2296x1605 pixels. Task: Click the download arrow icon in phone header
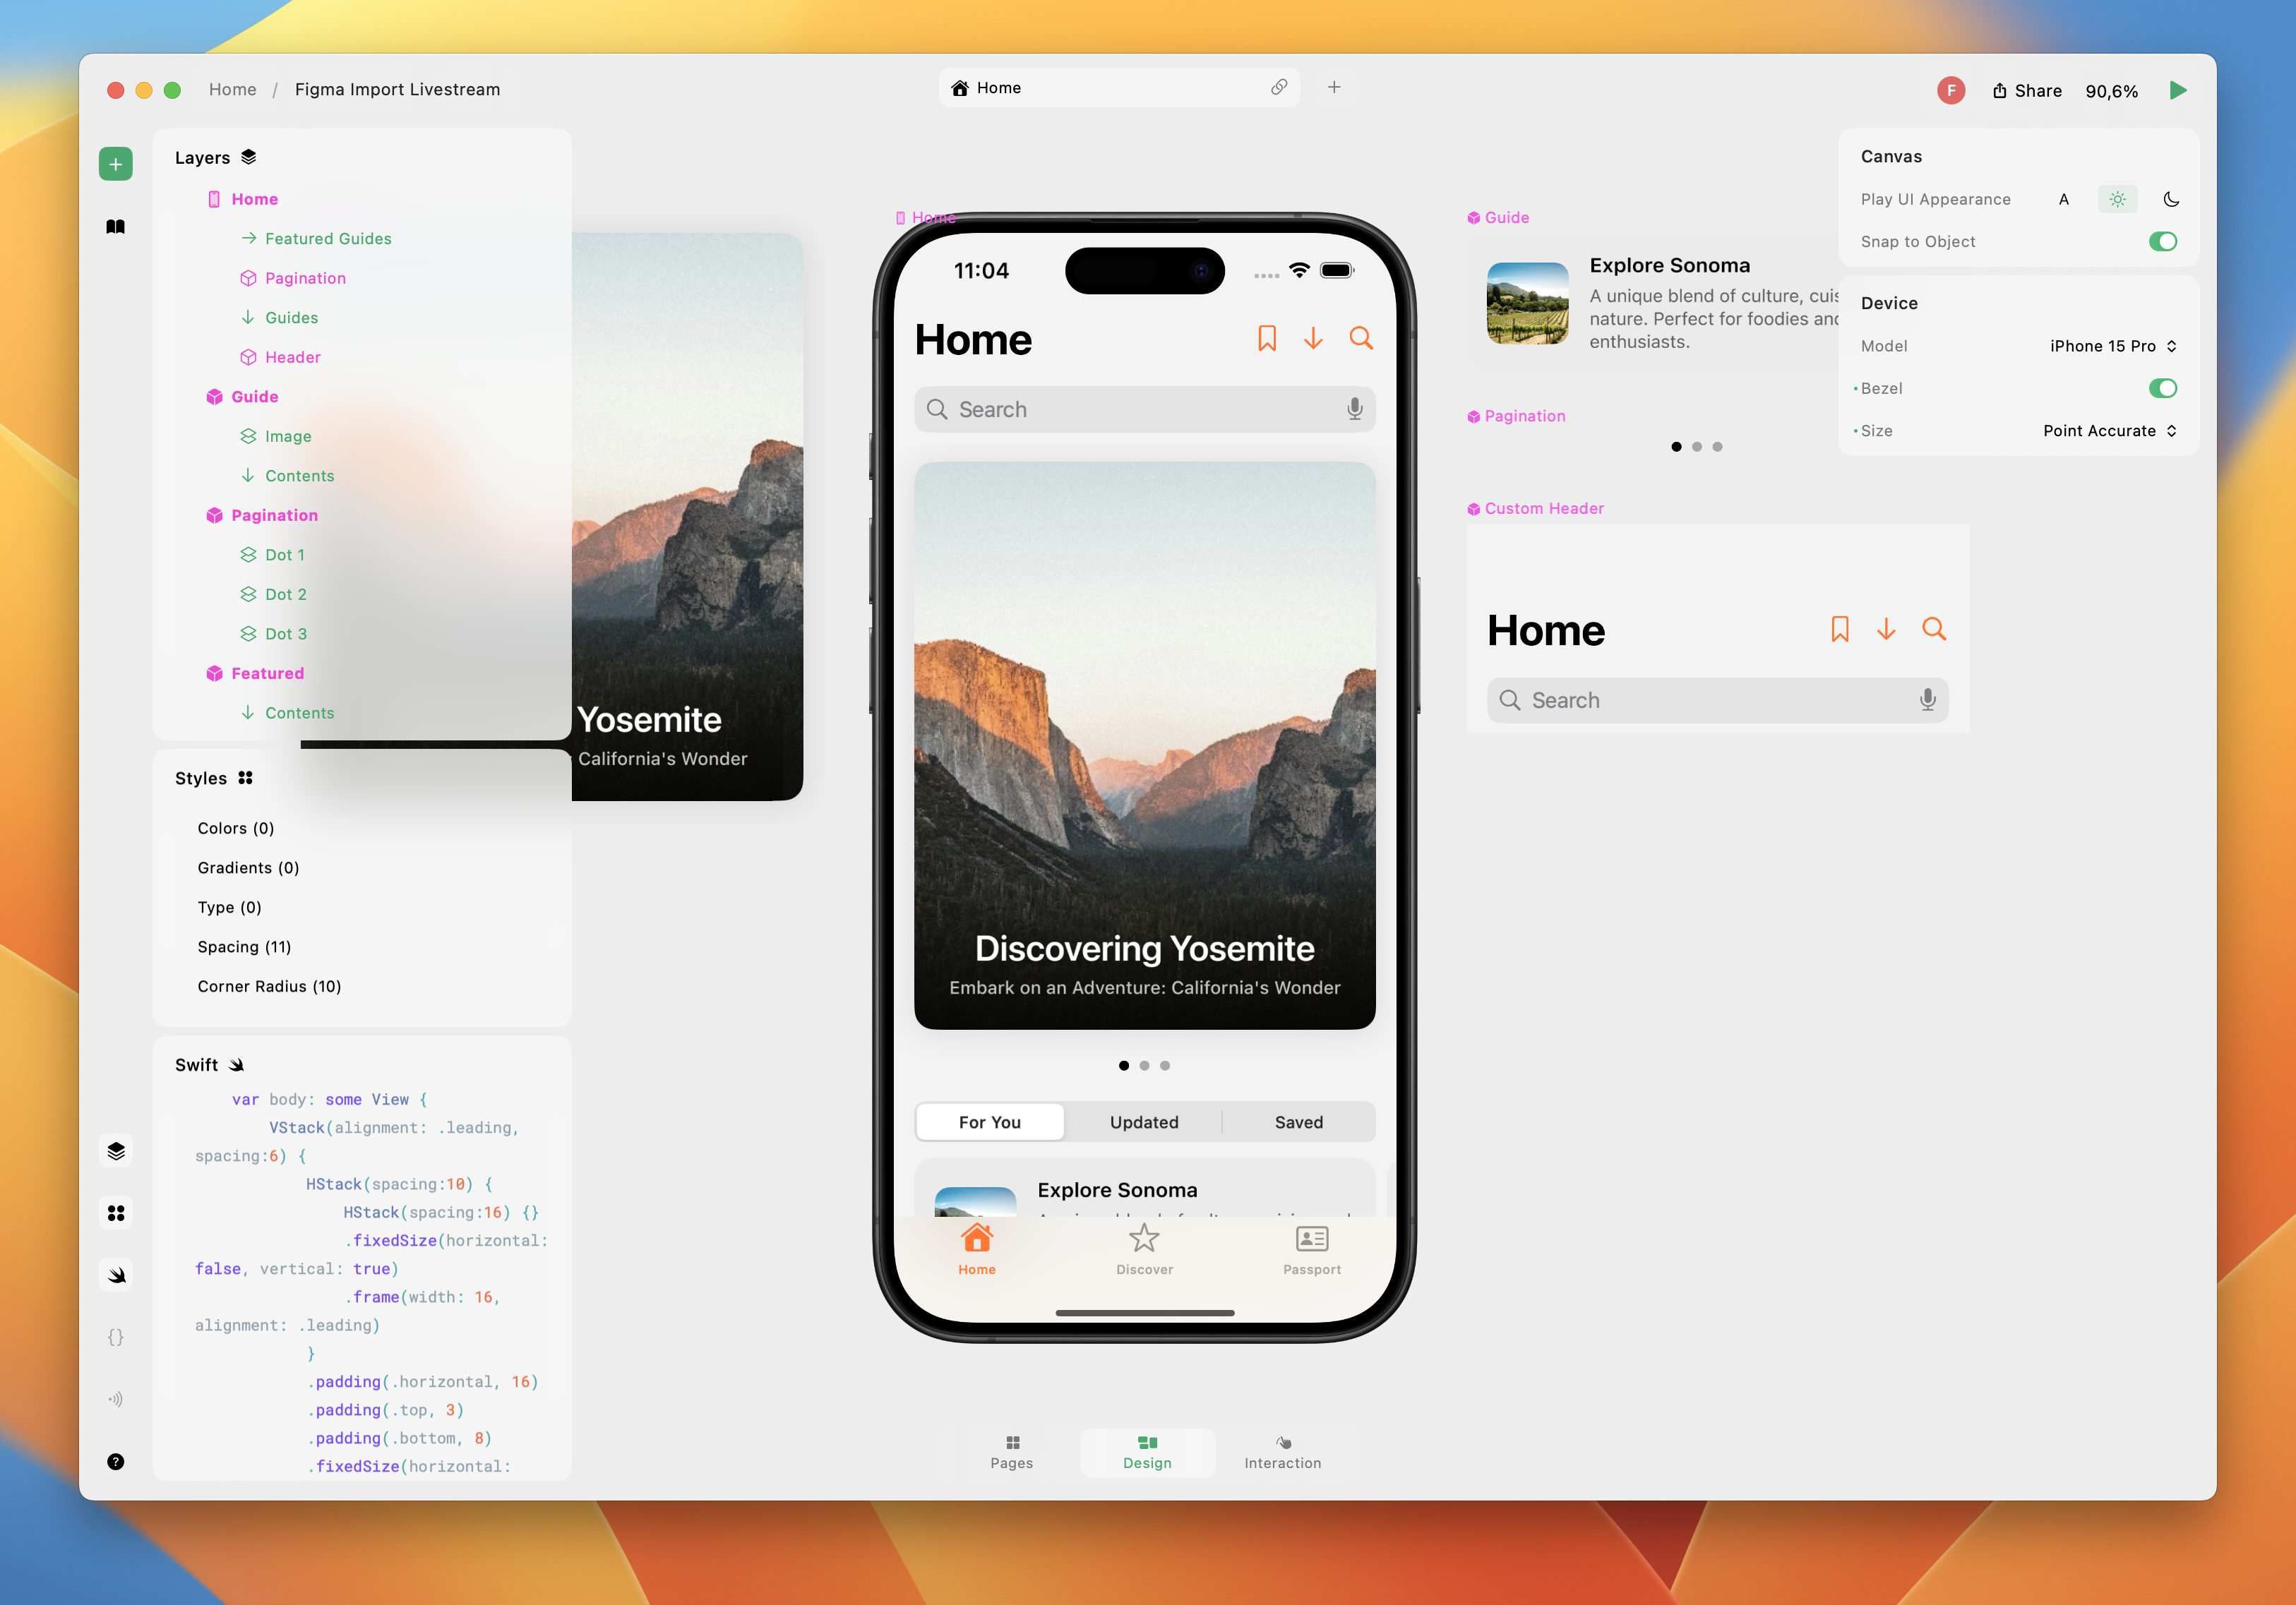1314,339
